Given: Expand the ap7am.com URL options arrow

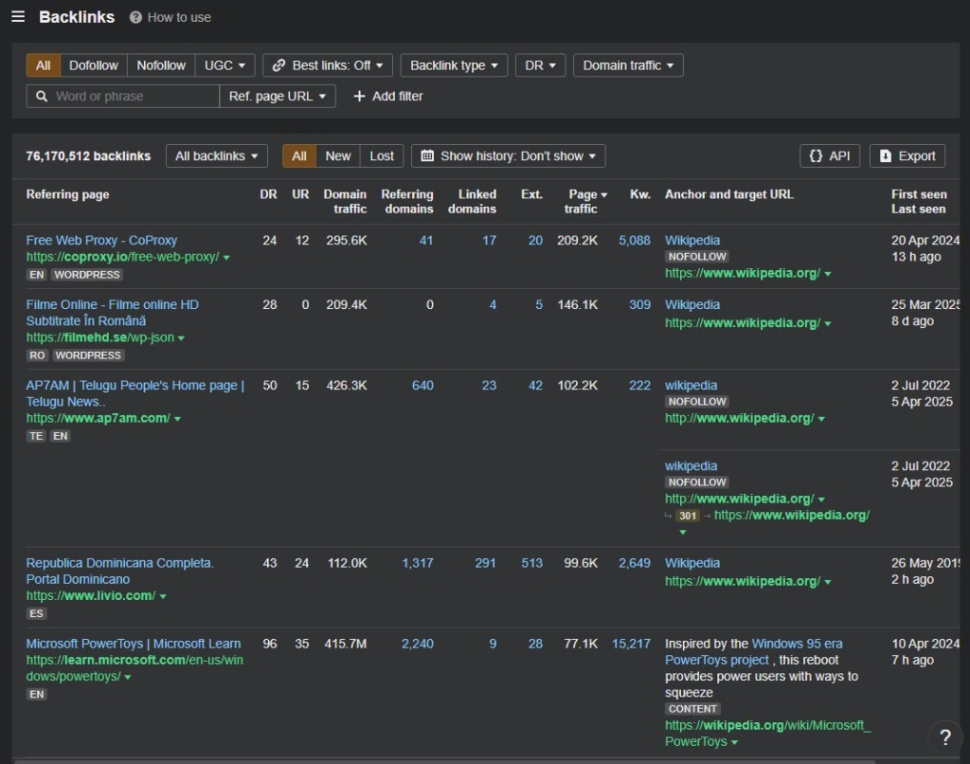Looking at the screenshot, I should pos(177,419).
